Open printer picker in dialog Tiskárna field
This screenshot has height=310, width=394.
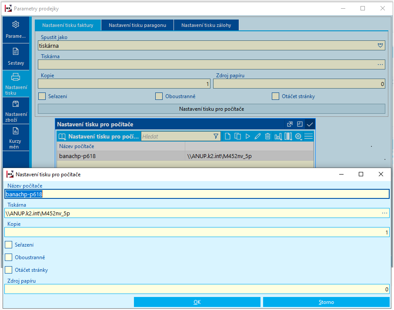coord(384,213)
